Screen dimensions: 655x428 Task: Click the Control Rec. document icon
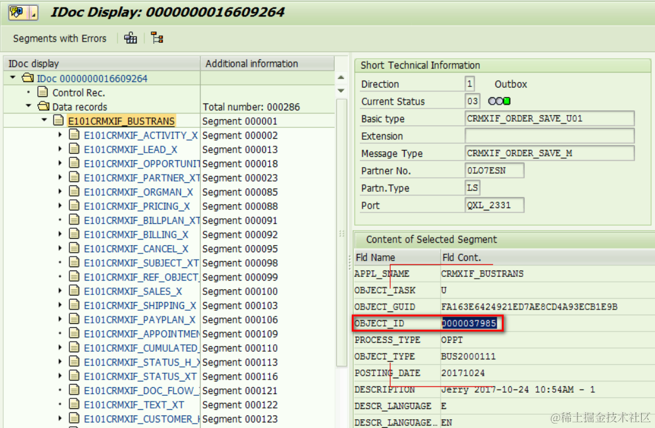point(43,92)
